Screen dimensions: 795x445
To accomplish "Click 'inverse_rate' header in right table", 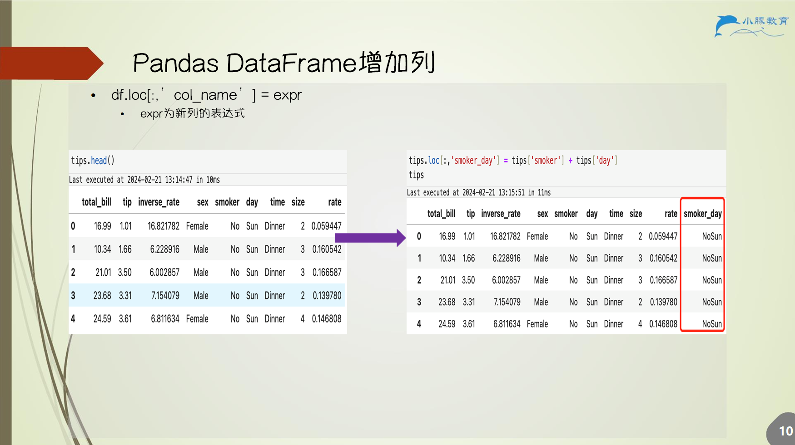I will pyautogui.click(x=501, y=214).
